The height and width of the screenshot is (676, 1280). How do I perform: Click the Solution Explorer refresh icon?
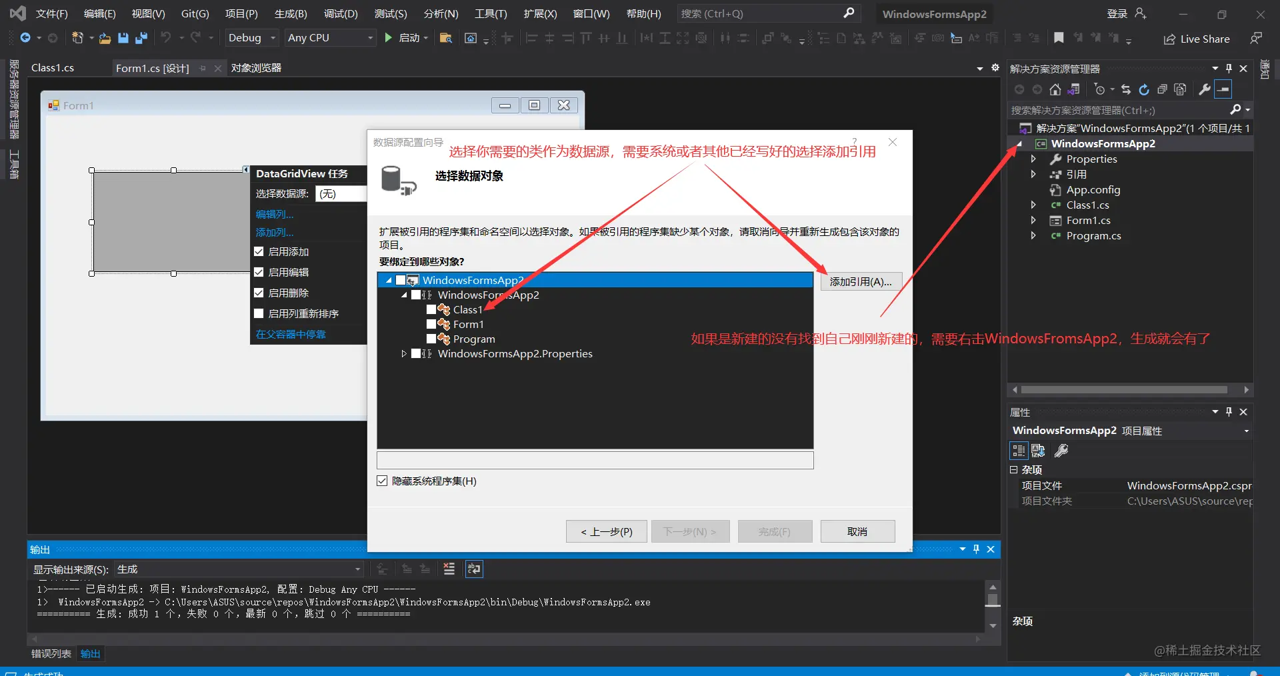pos(1144,89)
